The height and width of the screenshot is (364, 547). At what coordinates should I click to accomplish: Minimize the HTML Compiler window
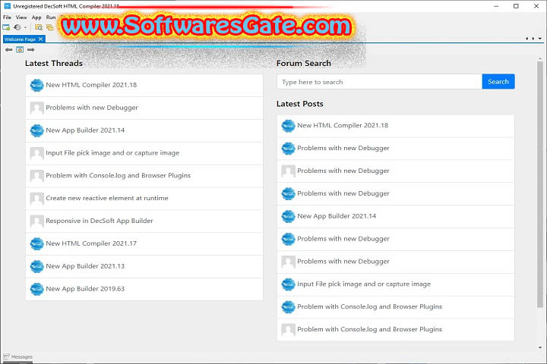pos(496,6)
